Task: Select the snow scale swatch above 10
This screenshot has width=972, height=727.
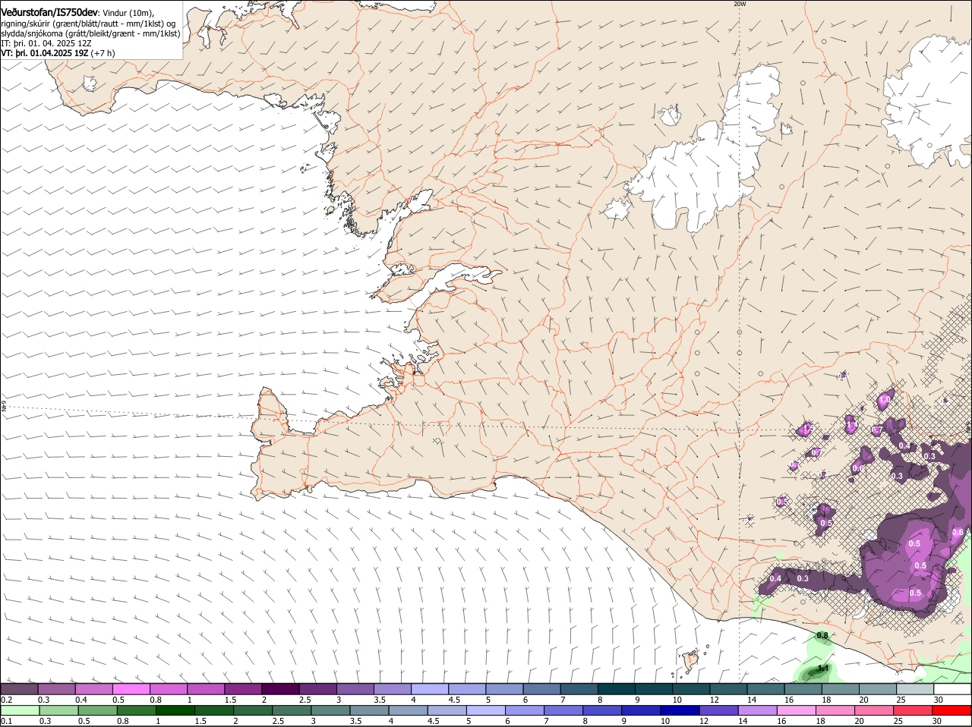Action: (690, 689)
